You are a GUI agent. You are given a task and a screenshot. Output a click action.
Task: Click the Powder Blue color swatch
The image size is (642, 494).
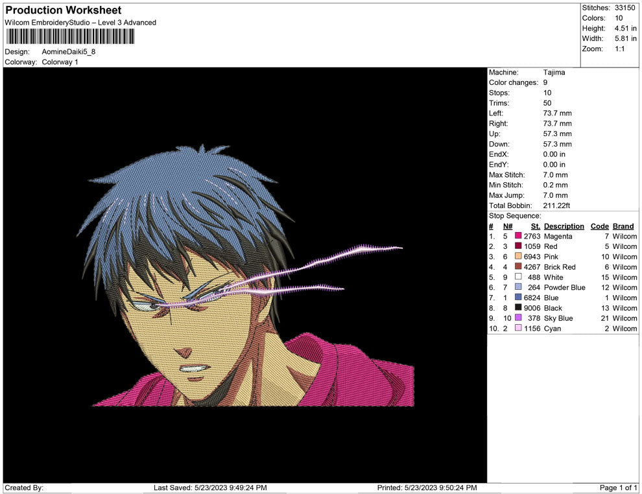tap(518, 287)
